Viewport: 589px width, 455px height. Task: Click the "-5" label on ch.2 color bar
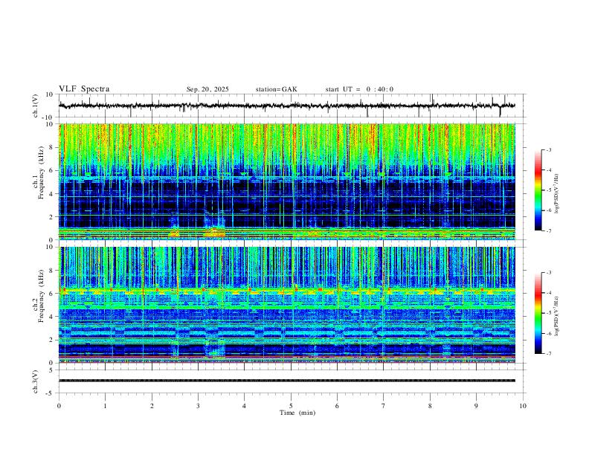tap(548, 313)
